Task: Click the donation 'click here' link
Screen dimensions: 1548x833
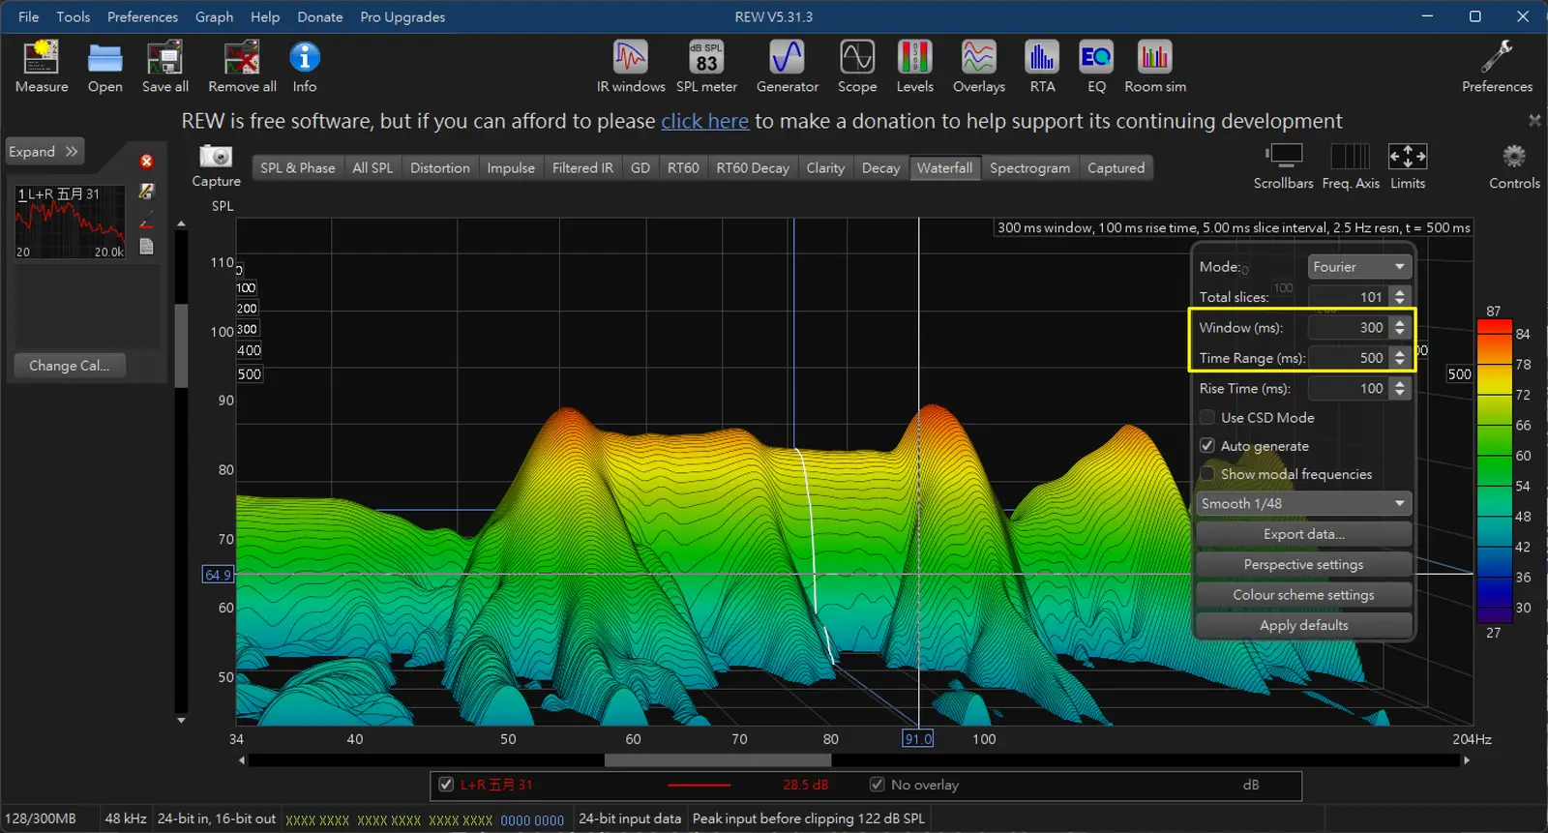Action: 704,121
